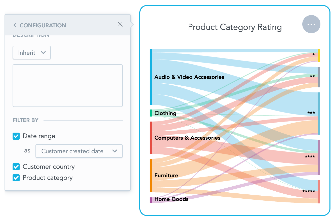Click the one-star rating node
This screenshot has height=220, width=336.
[x=319, y=56]
